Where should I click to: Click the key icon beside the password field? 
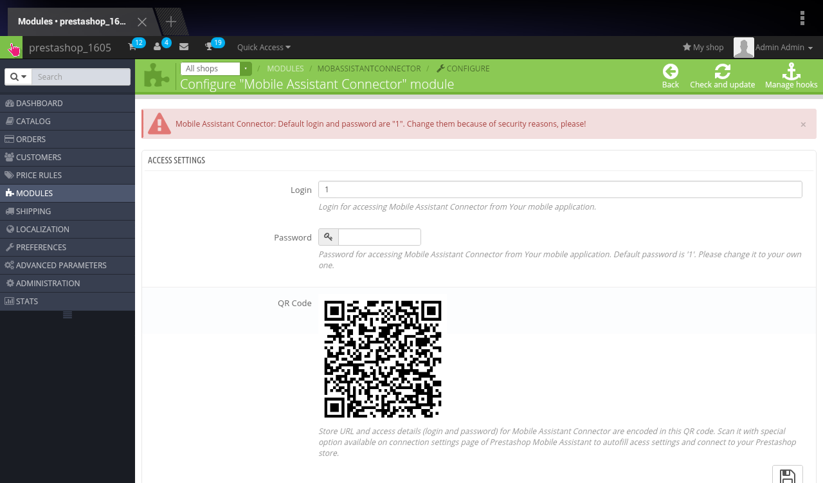pyautogui.click(x=329, y=237)
